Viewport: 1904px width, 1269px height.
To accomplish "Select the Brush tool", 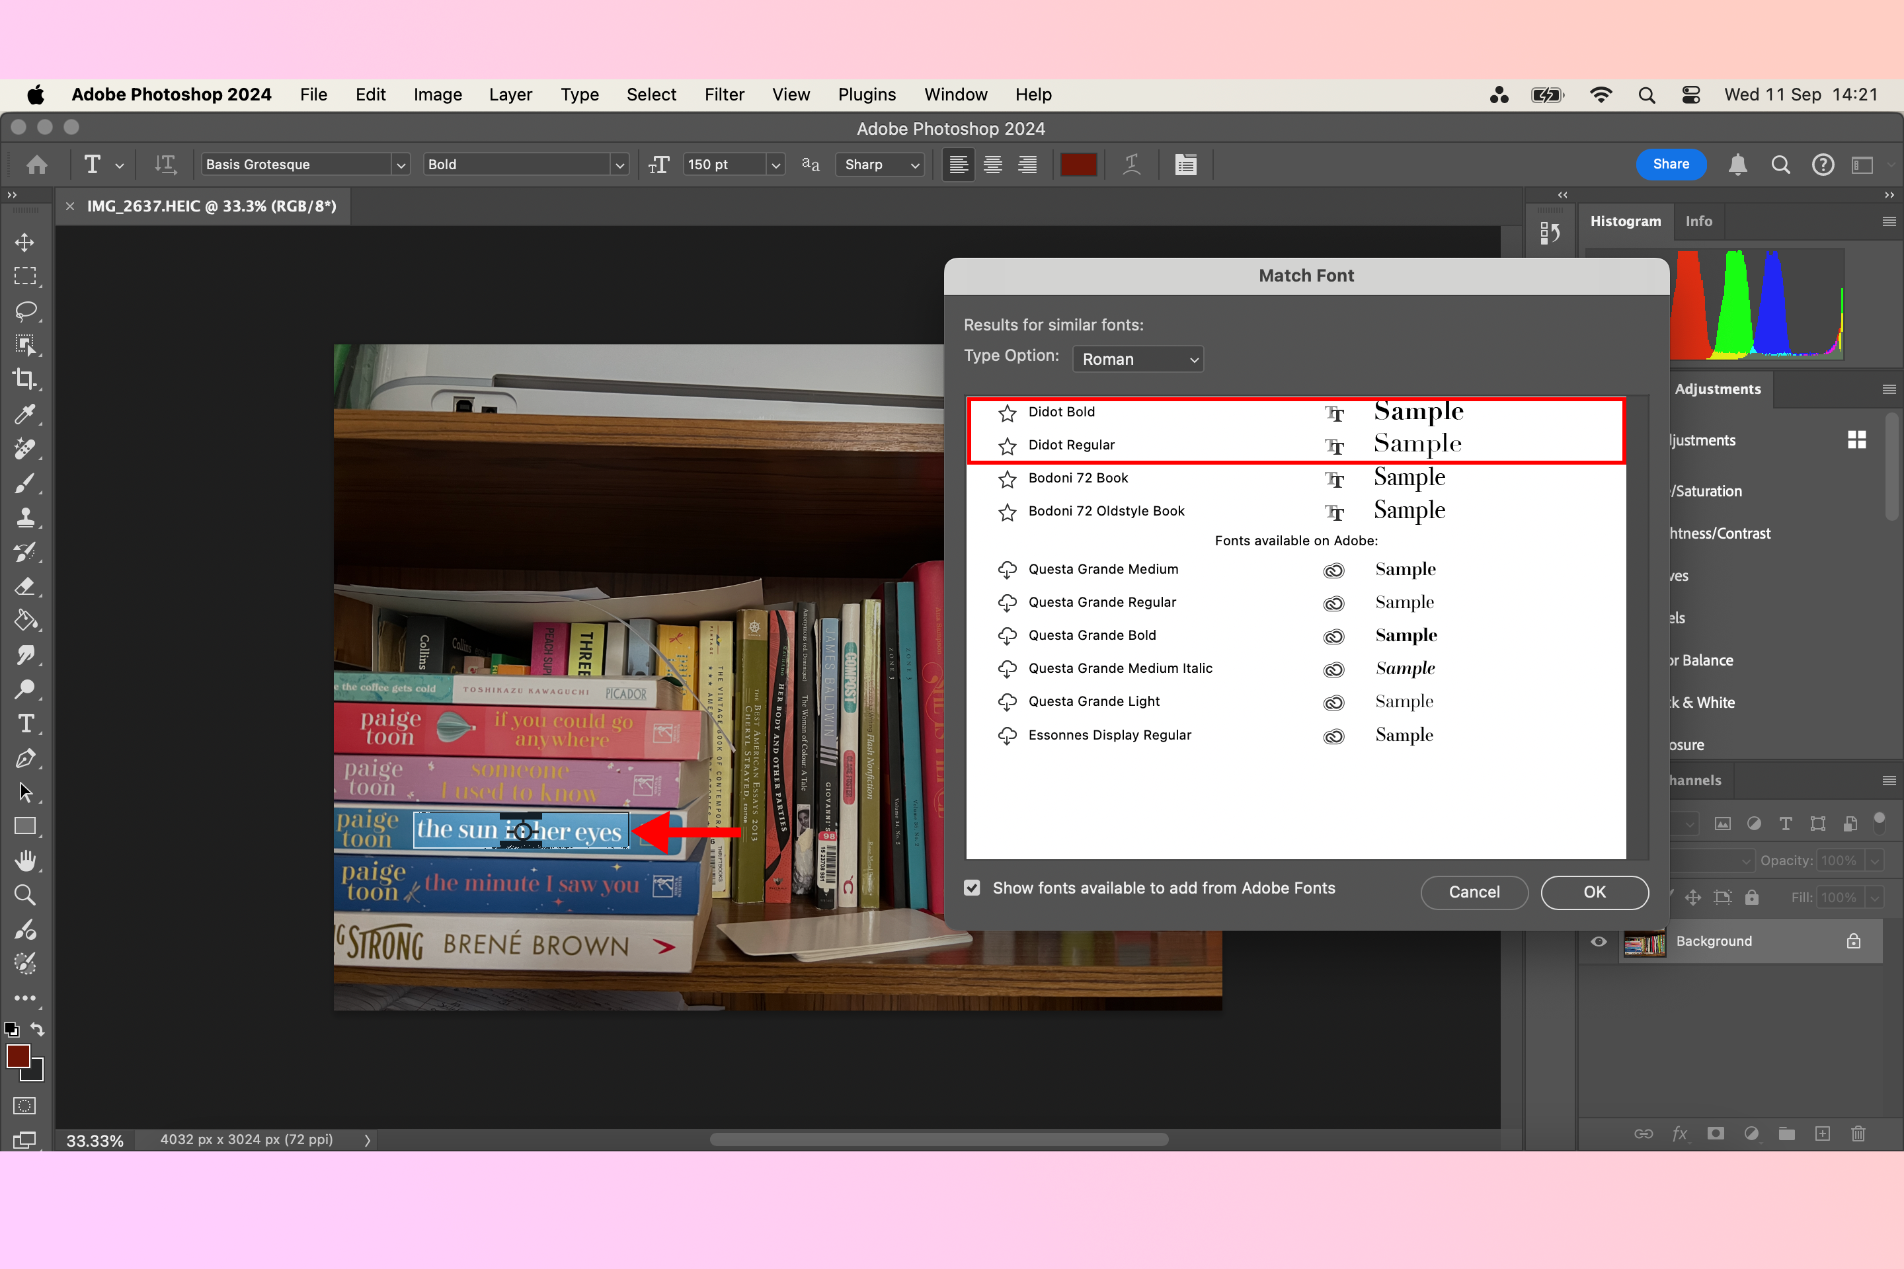I will (24, 483).
